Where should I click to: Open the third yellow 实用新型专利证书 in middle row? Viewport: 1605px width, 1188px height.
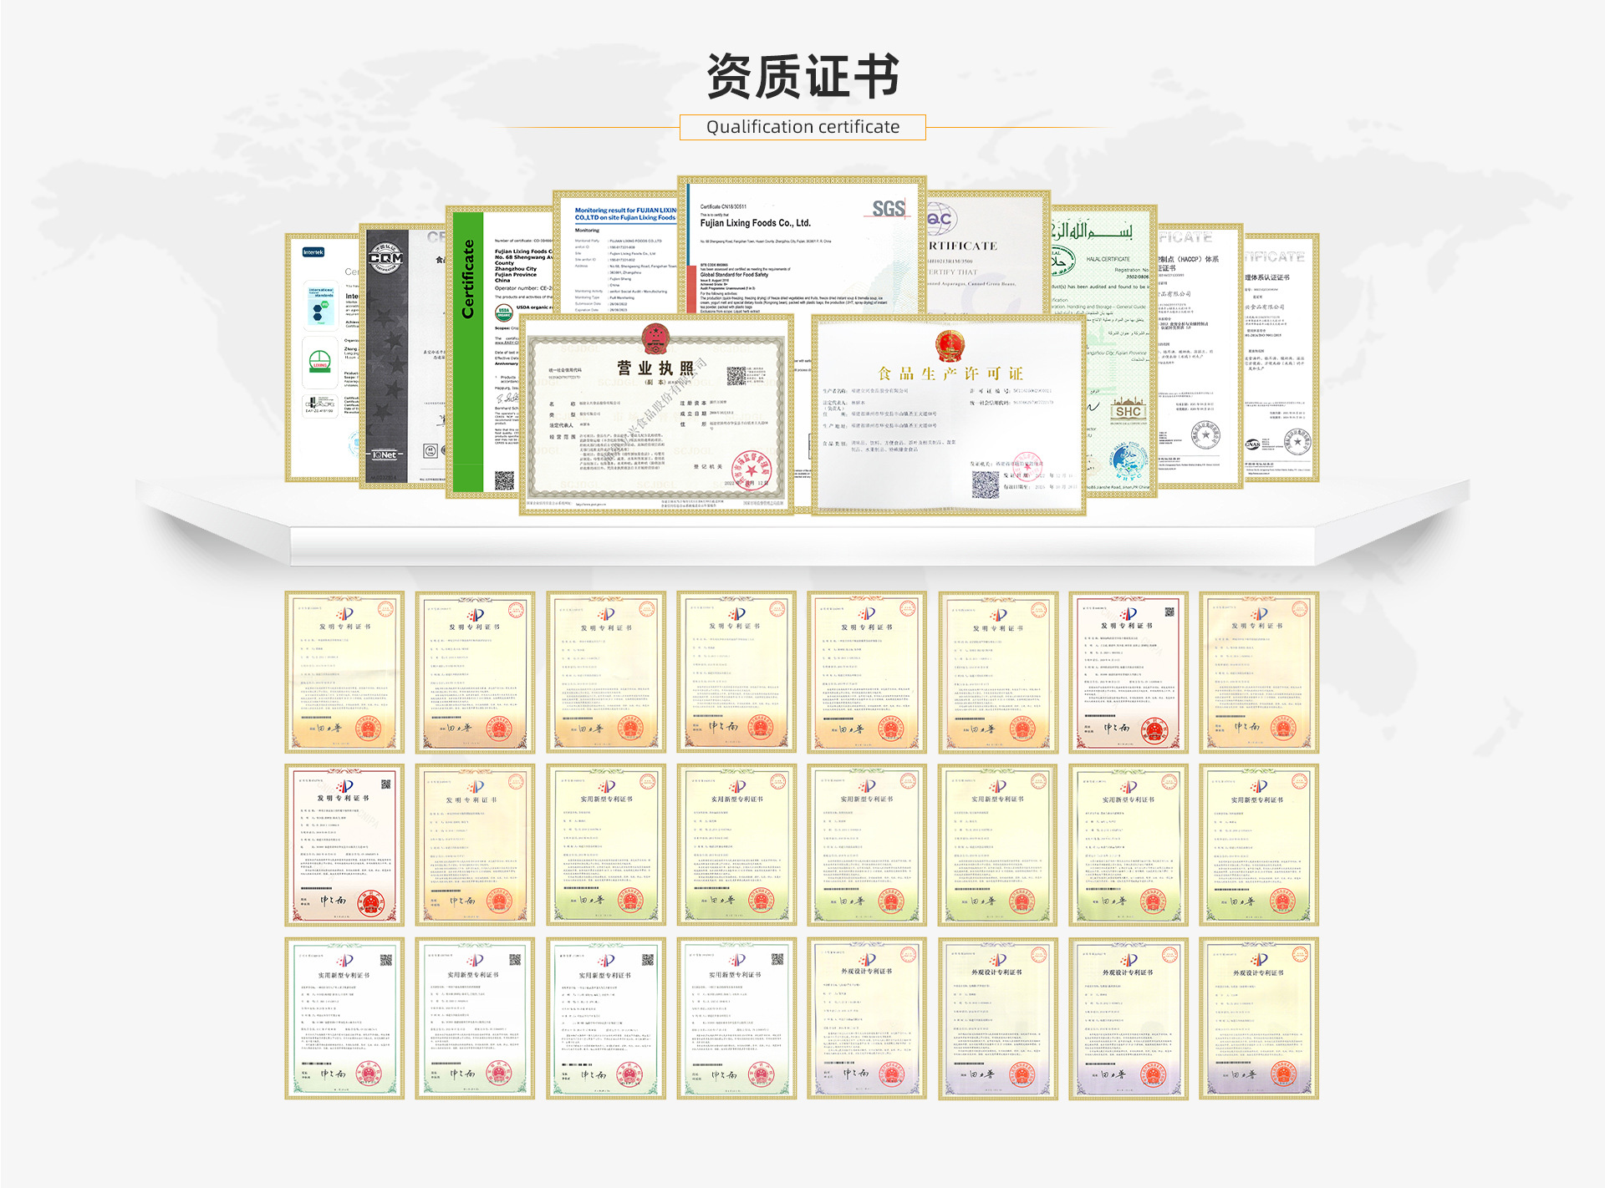click(867, 845)
